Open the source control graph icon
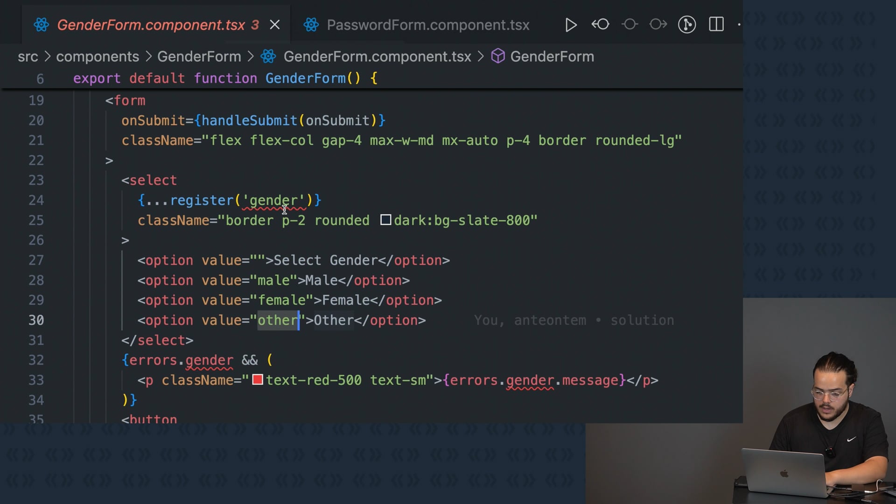Viewport: 896px width, 504px height. (687, 24)
